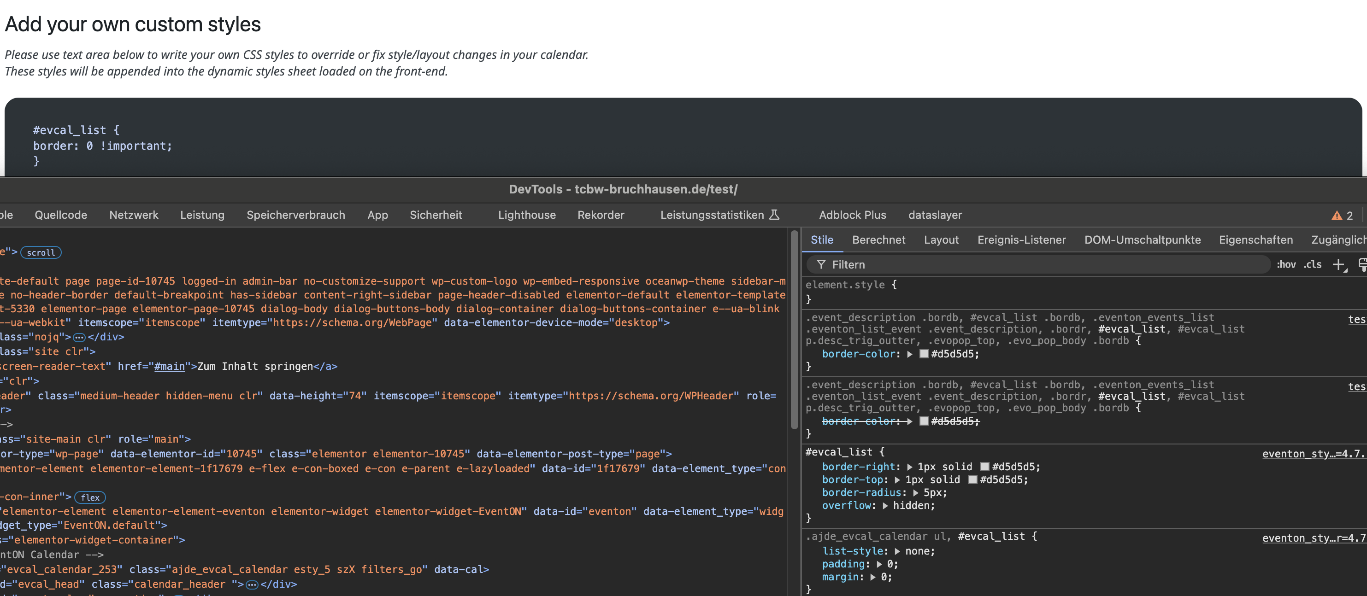Viewport: 1367px width, 596px height.
Task: Expand first border-color shorthand triangle
Action: [909, 354]
